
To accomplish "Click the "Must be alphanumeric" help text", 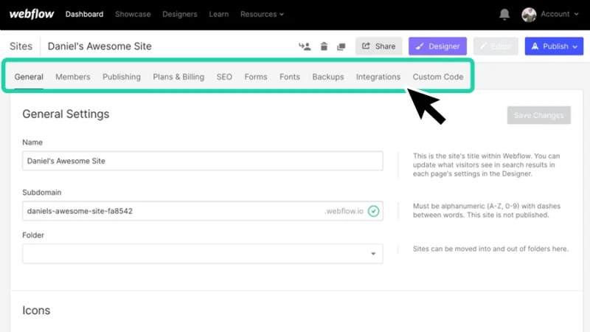I will [487, 210].
